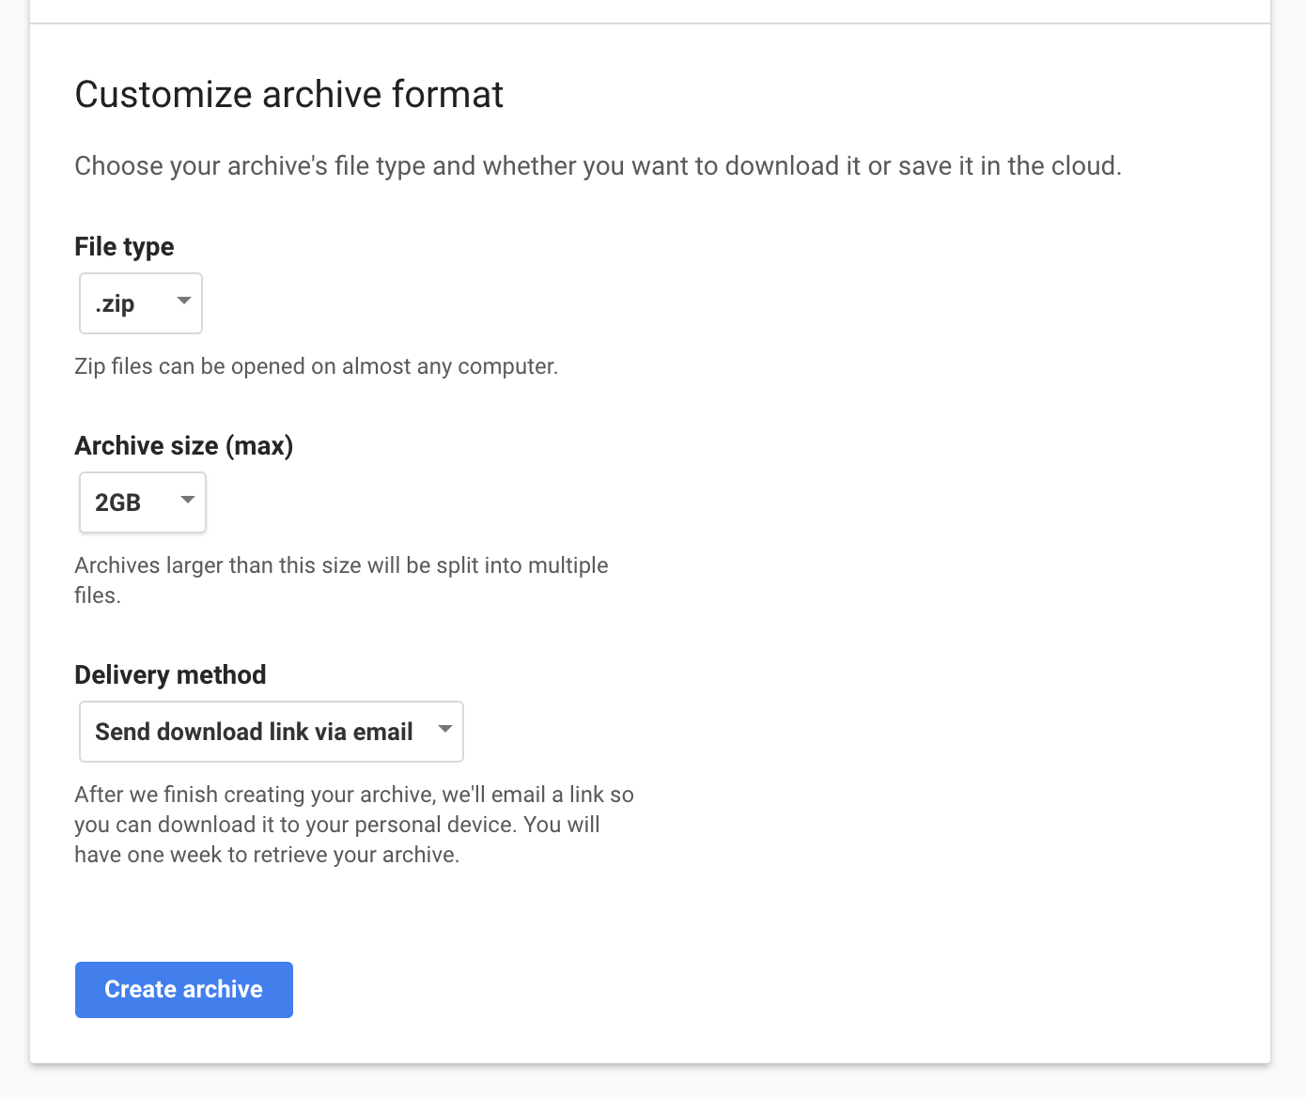Expand the Send download link via email dropdown
Viewport: 1306px width, 1097px height.
[x=272, y=732]
